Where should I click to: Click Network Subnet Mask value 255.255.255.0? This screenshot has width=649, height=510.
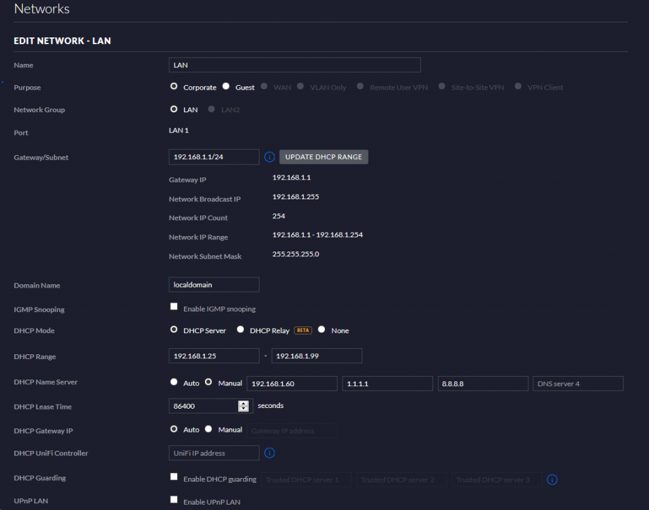tap(296, 254)
